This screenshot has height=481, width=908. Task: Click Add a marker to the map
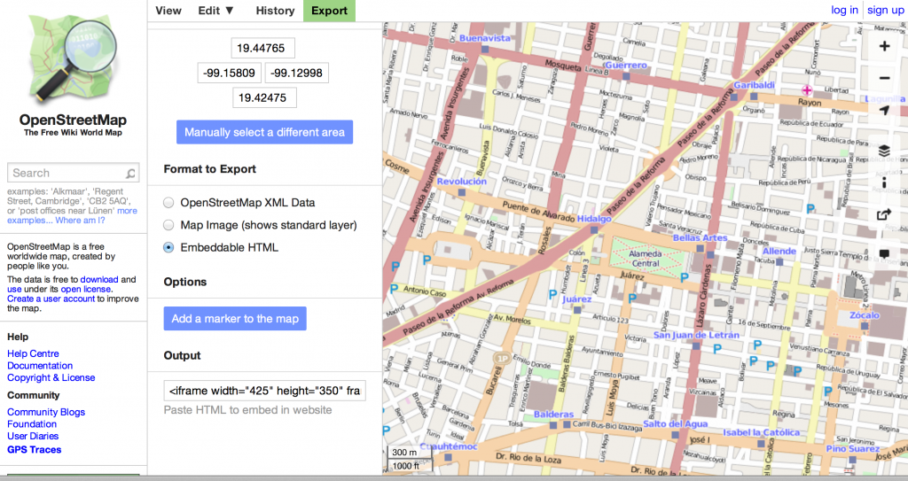pyautogui.click(x=235, y=318)
